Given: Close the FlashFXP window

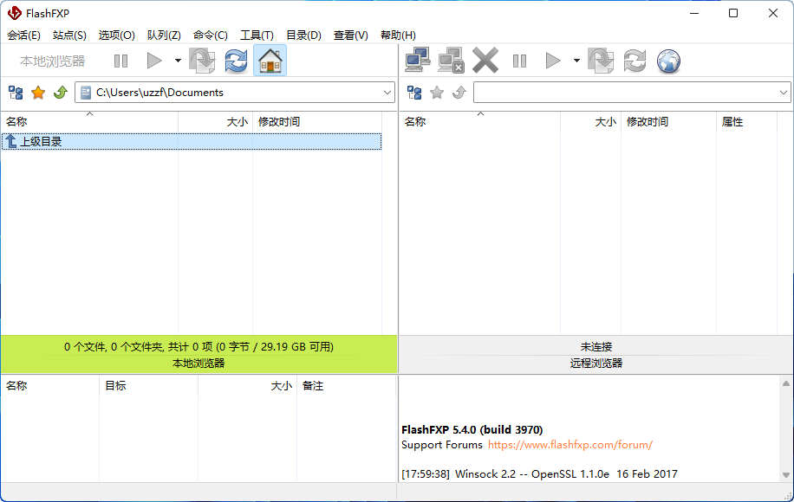Looking at the screenshot, I should (x=772, y=13).
